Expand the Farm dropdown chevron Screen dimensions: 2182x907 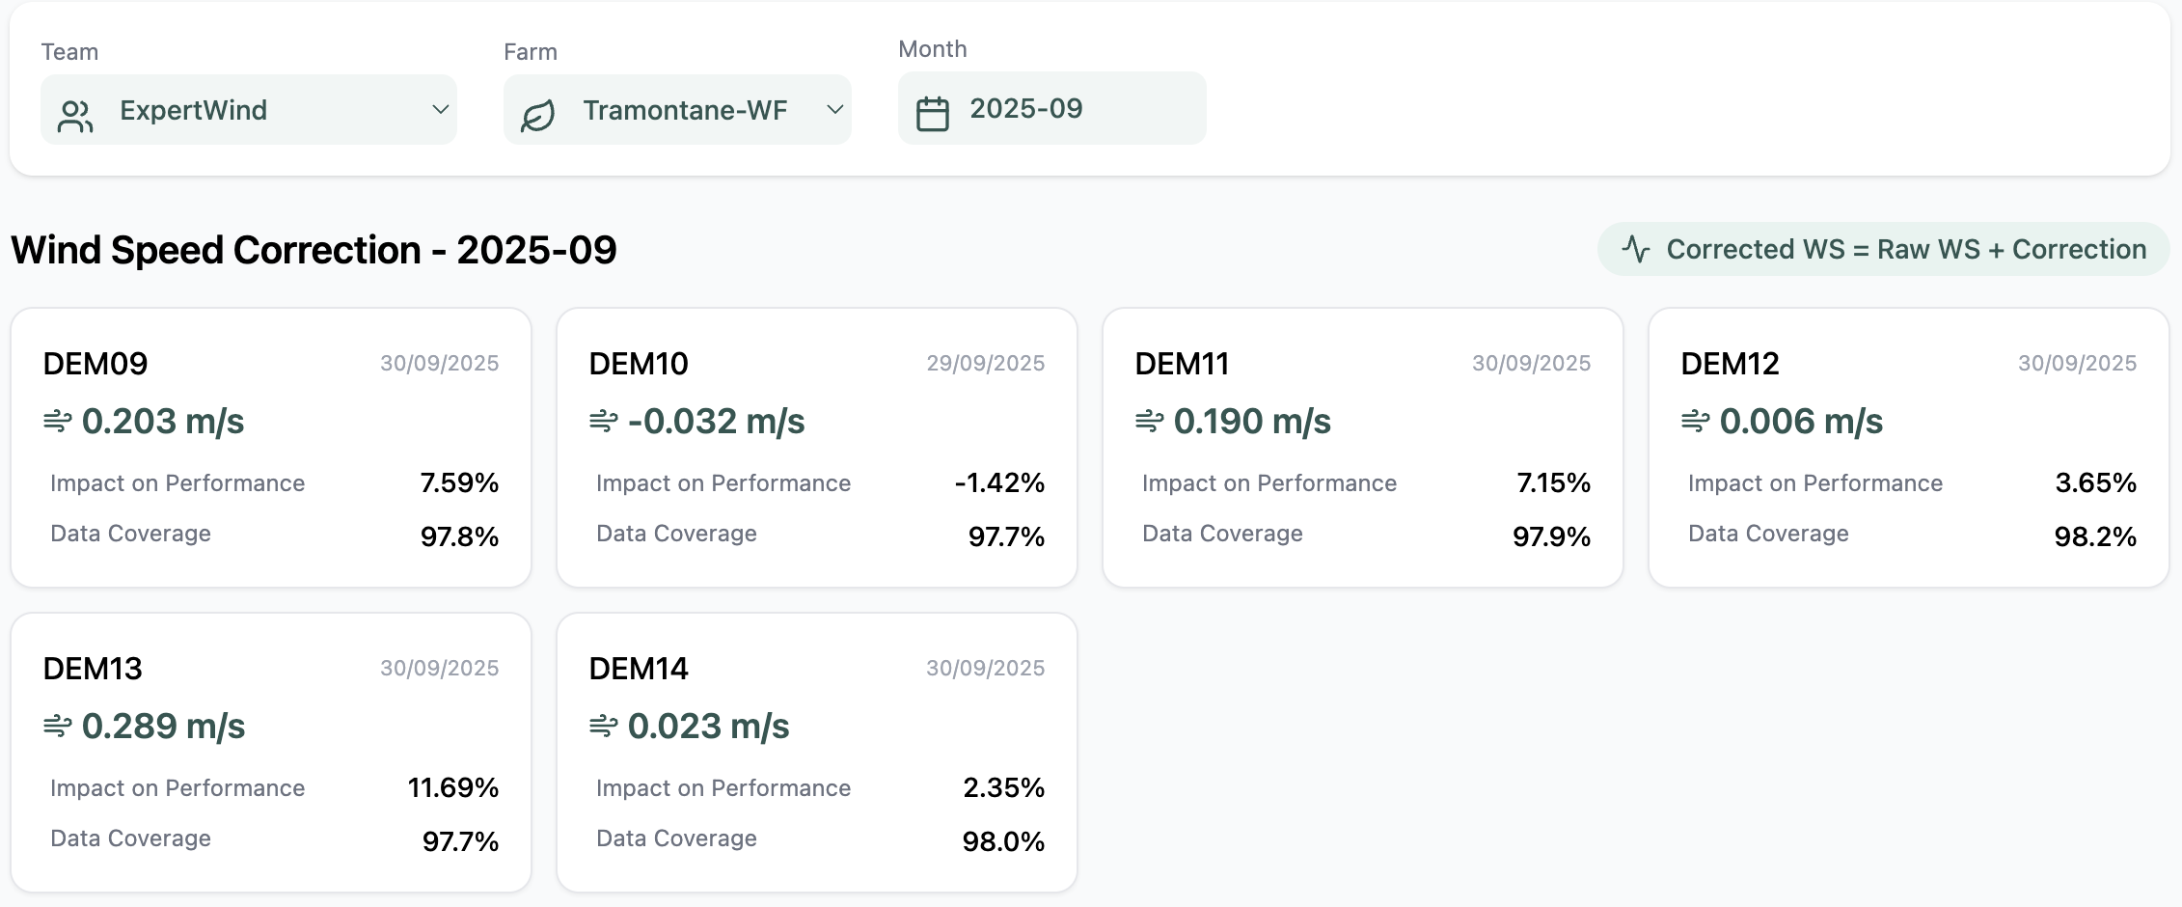pos(835,110)
